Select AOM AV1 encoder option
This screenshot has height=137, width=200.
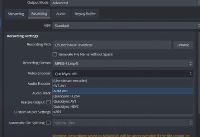(123, 91)
